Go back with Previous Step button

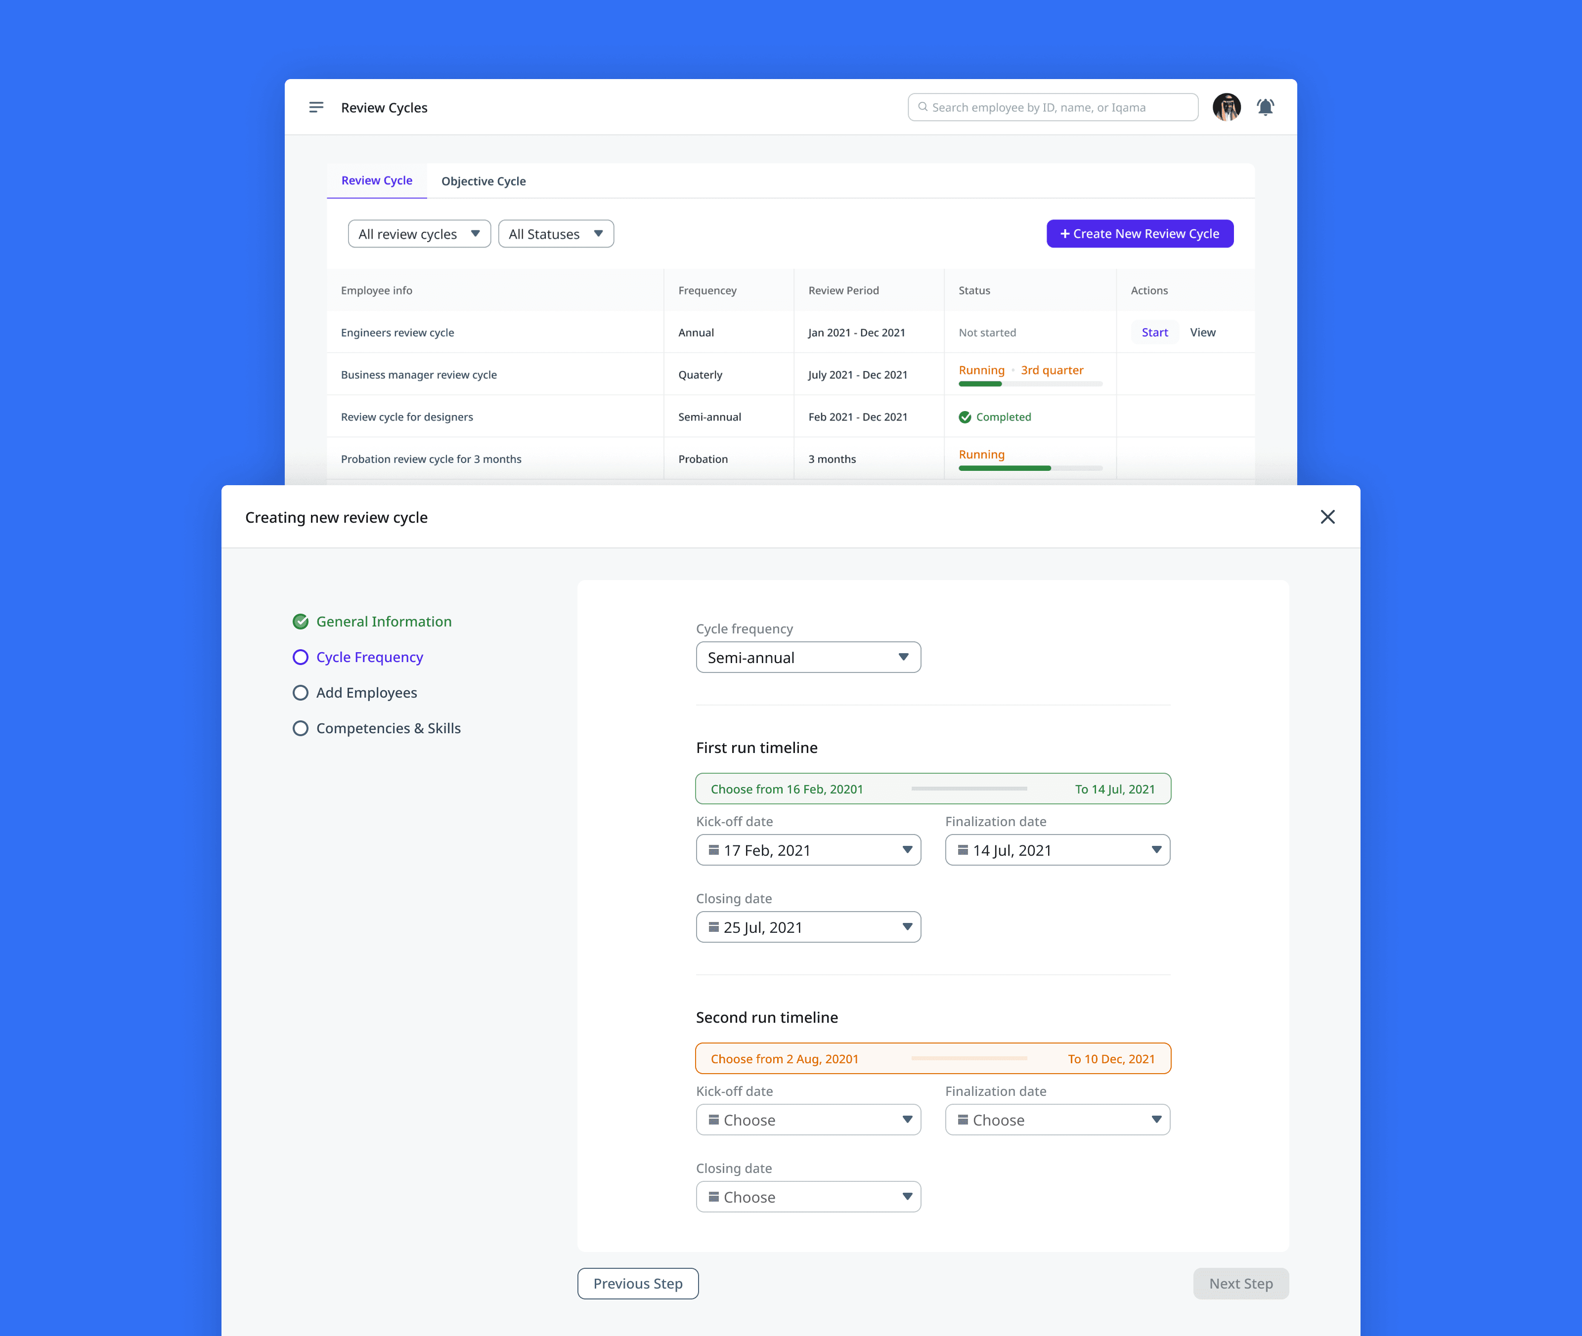637,1284
